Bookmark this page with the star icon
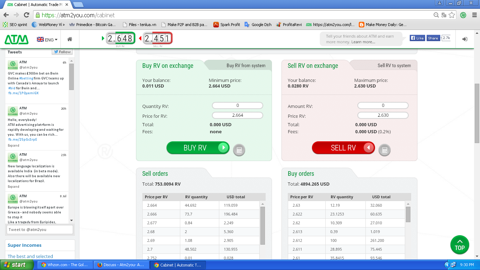Screen dimensions: 480x270 [452, 15]
